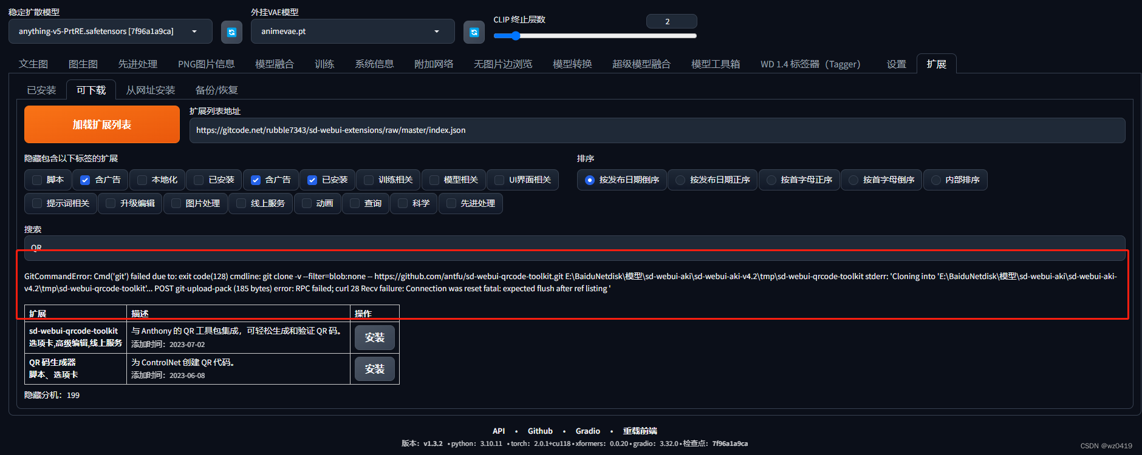Viewport: 1142px width, 455px height.
Task: Open the Github footer link
Action: (x=540, y=431)
